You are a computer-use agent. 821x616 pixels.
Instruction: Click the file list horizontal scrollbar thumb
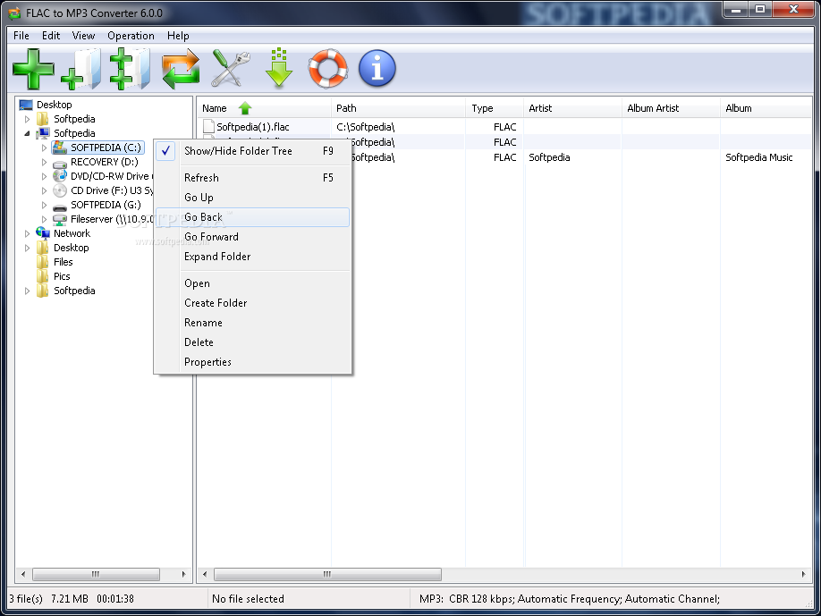327,574
